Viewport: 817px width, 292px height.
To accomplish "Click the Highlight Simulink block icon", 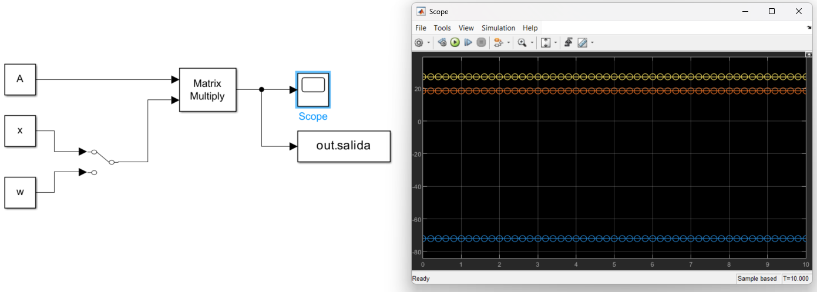I will (498, 43).
